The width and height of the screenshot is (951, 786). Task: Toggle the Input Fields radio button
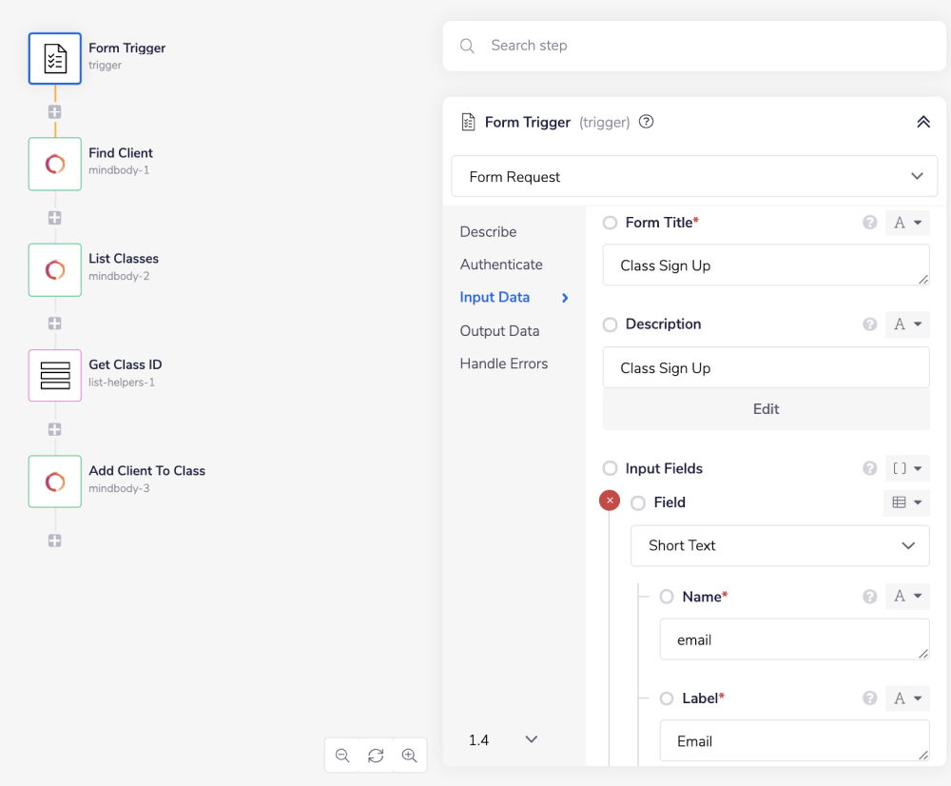tap(611, 469)
